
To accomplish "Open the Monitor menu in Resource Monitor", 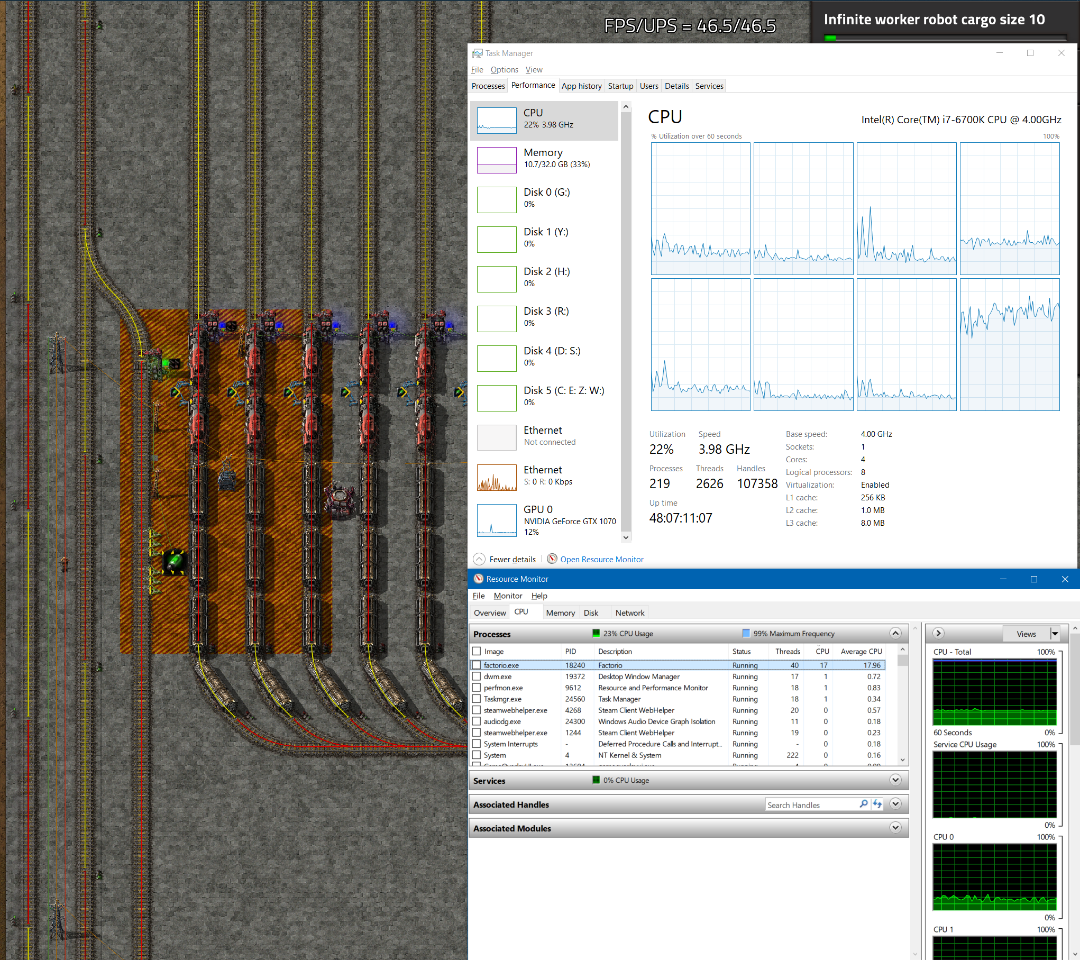I will pyautogui.click(x=508, y=596).
